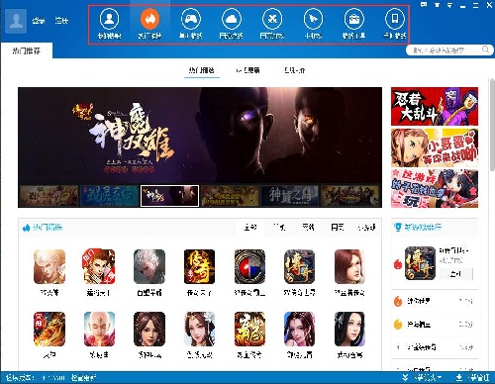Open the third side banner with chibi girl
Image resolution: width=495 pixels, height=384 pixels.
pos(435,189)
